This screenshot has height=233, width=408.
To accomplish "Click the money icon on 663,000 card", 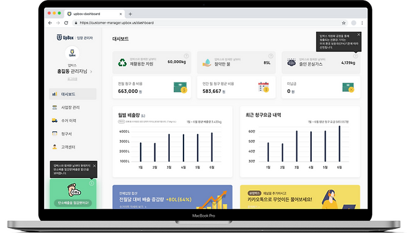I will (x=180, y=87).
